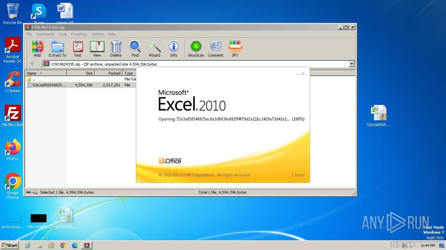Select the followmaint black thumbnail file
Image resolution: width=446 pixels, height=250 pixels.
coord(39,221)
